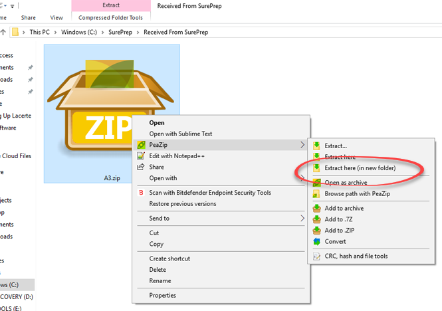442x311 pixels.
Task: Select Convert in PeaZip submenu
Action: click(371, 242)
